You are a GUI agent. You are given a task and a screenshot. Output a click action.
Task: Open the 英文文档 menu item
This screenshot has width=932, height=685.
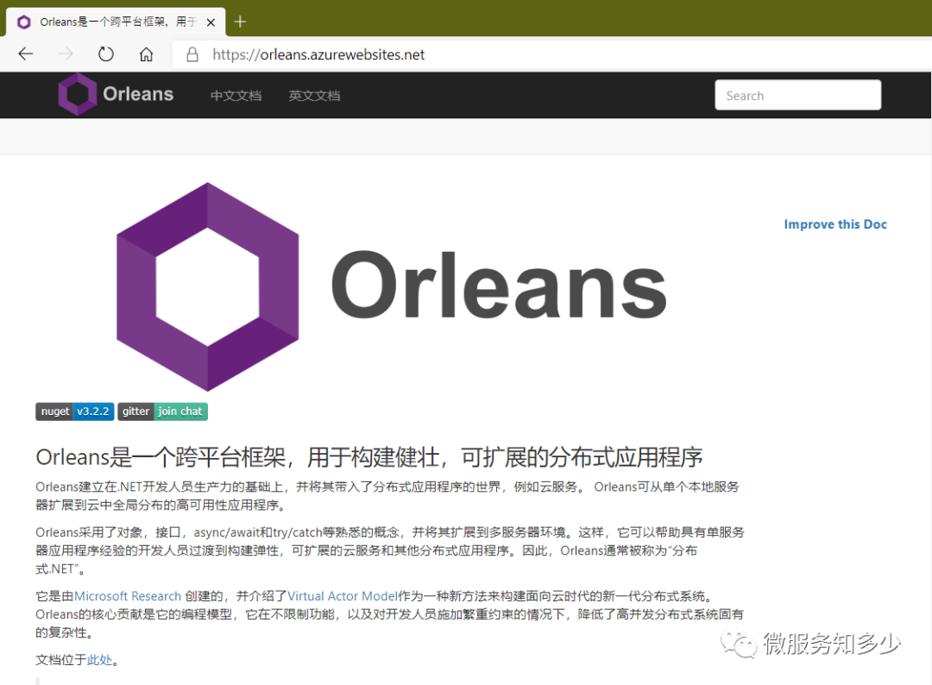point(314,96)
